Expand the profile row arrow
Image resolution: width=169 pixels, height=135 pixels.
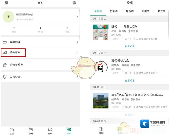[x=77, y=17]
